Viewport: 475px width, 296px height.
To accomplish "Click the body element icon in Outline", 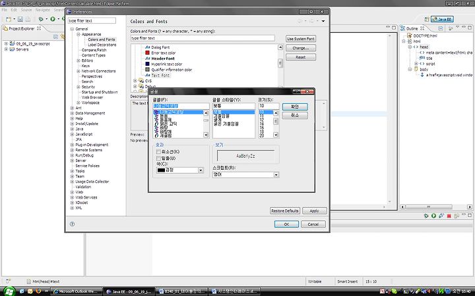I will pos(416,69).
